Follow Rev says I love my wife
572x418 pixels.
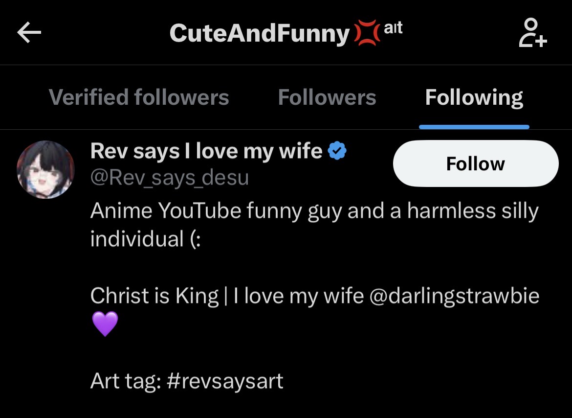pyautogui.click(x=475, y=163)
